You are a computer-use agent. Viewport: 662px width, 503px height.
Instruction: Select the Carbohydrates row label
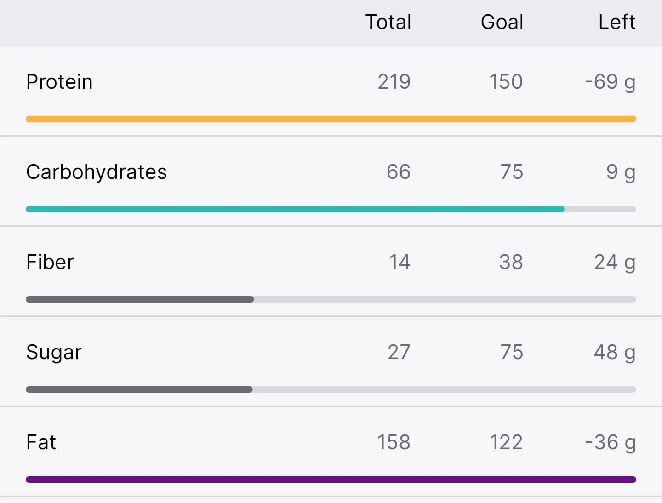(97, 172)
